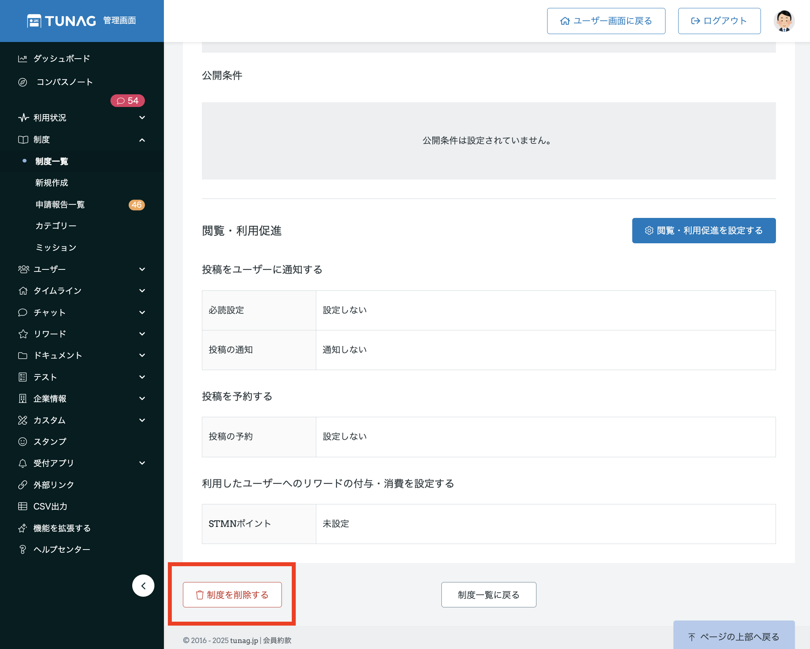Click the CSV出力 table icon

pos(23,506)
